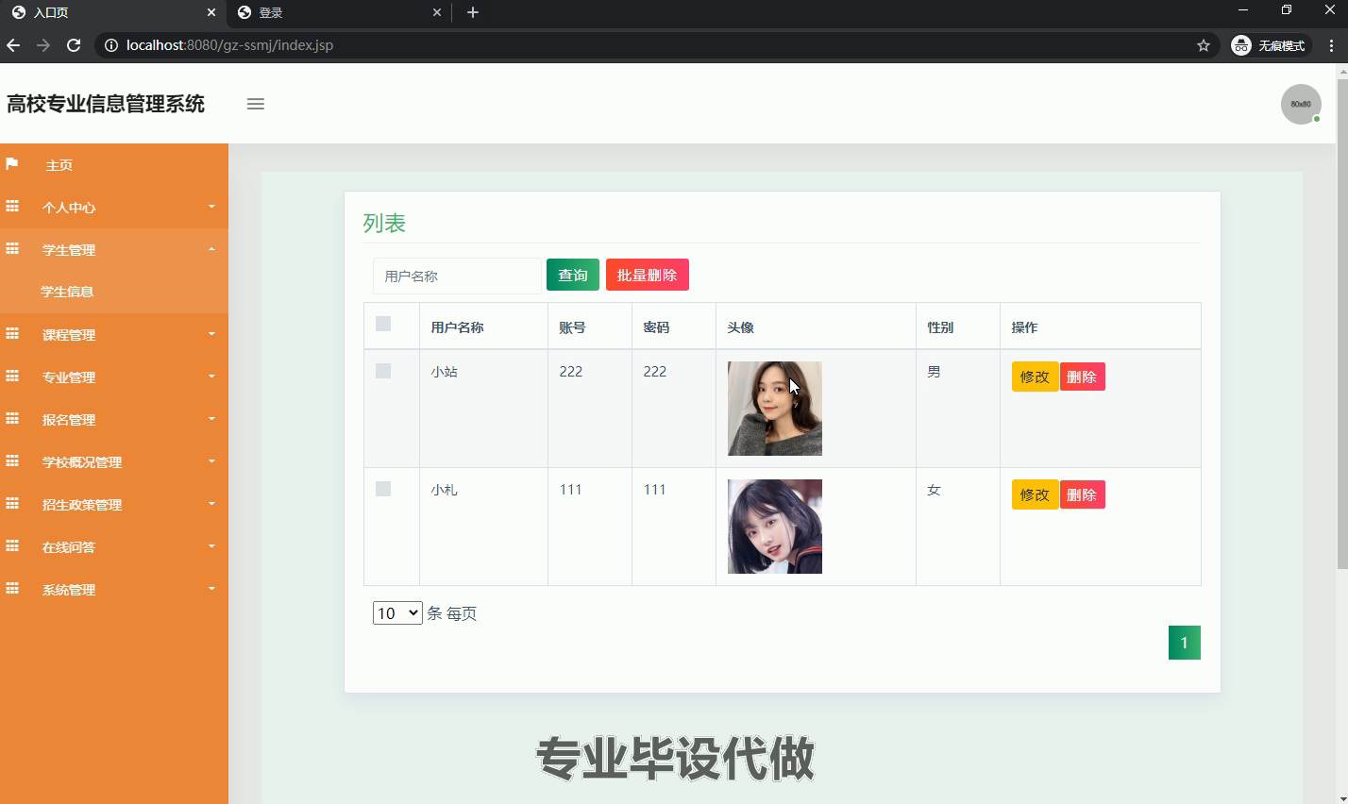This screenshot has height=804, width=1348.
Task: Open the browser three-dot menu
Action: click(1331, 45)
